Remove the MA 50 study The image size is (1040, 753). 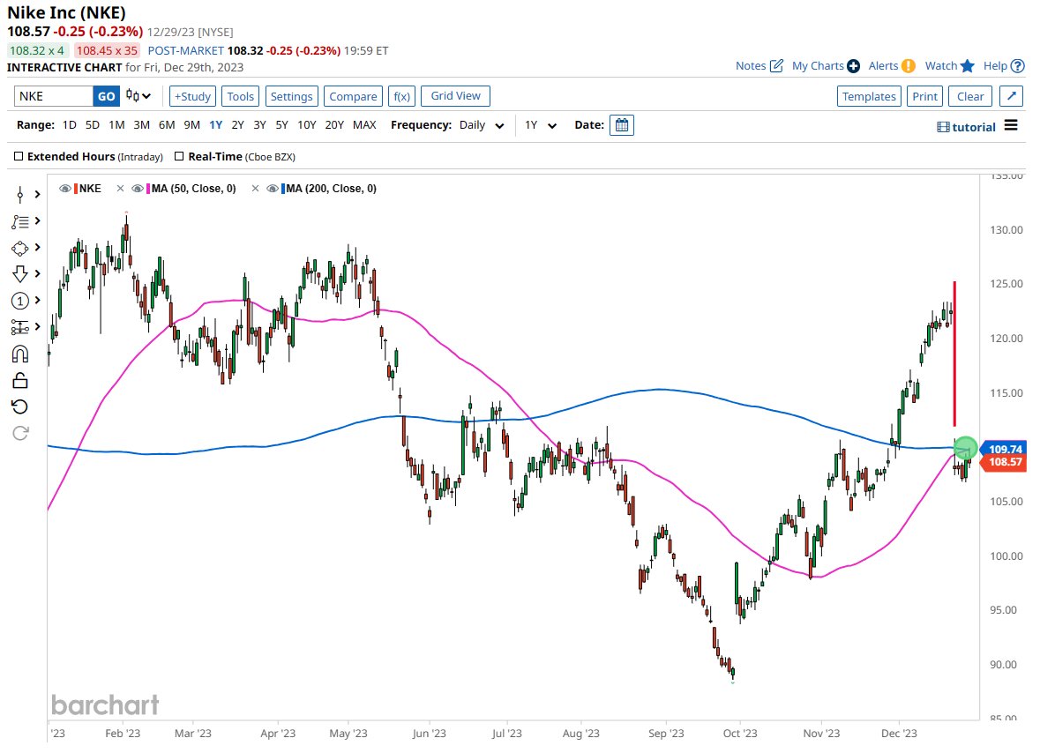pyautogui.click(x=120, y=189)
